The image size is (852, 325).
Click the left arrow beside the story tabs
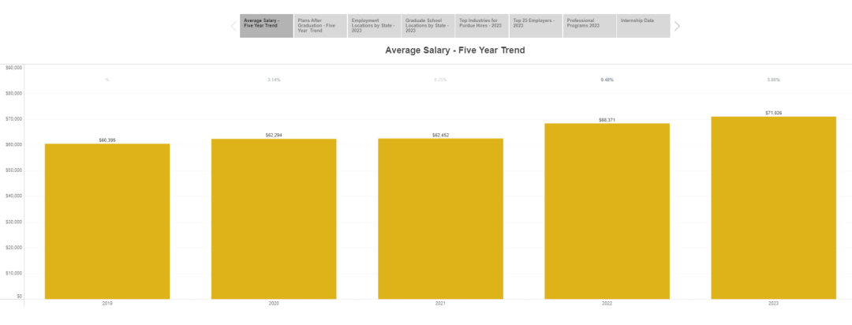pyautogui.click(x=233, y=25)
